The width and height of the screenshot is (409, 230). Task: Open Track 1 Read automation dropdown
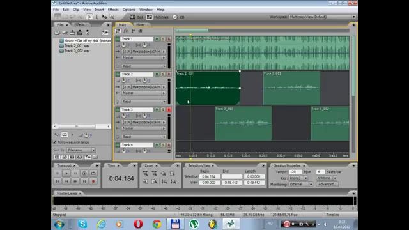click(144, 66)
